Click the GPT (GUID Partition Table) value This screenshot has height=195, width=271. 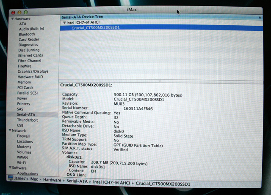coord(138,145)
